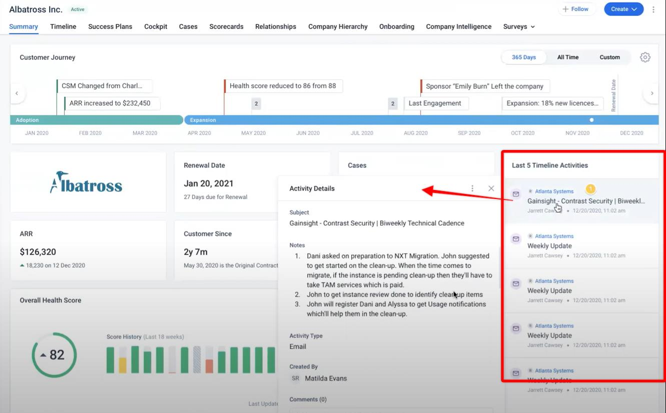Open the Success Plans tab

pyautogui.click(x=110, y=26)
